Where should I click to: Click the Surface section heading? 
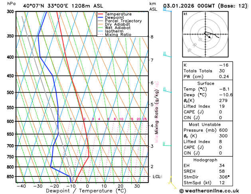tap(206, 83)
